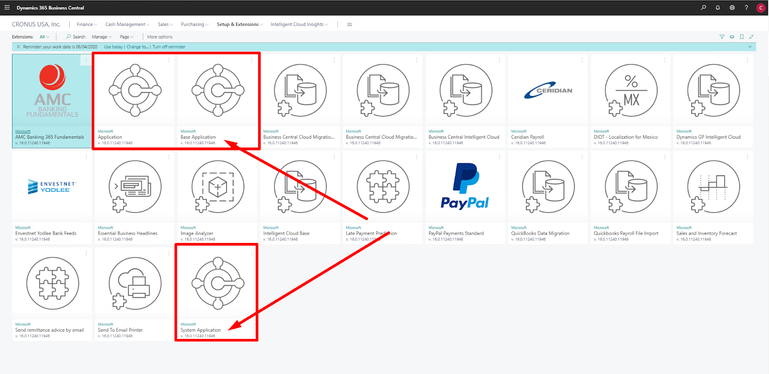Select the Send To Email Printer icon
Image resolution: width=769 pixels, height=374 pixels.
pos(135,283)
